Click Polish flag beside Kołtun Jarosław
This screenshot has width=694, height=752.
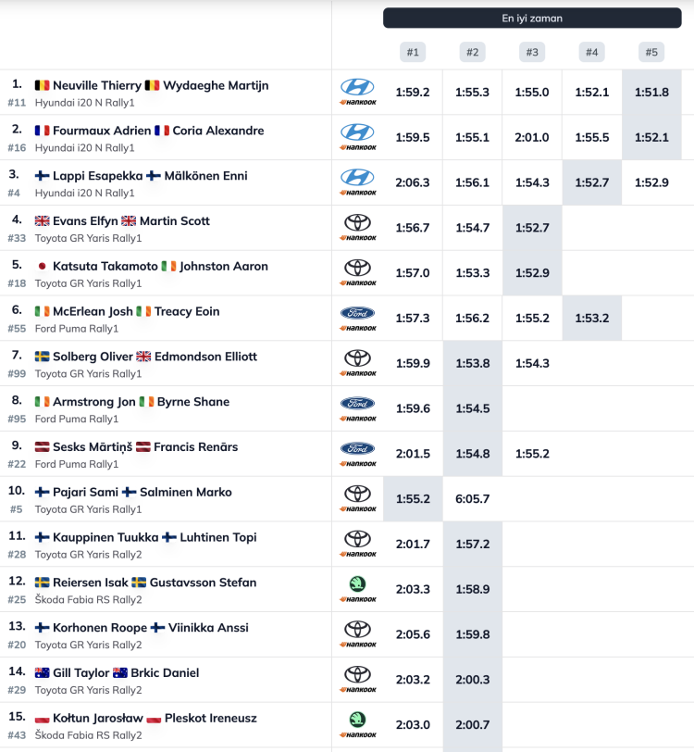coord(42,719)
